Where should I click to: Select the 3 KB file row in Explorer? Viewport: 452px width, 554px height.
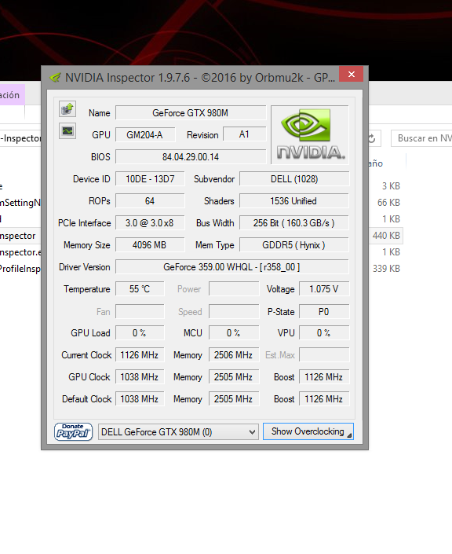click(x=385, y=185)
